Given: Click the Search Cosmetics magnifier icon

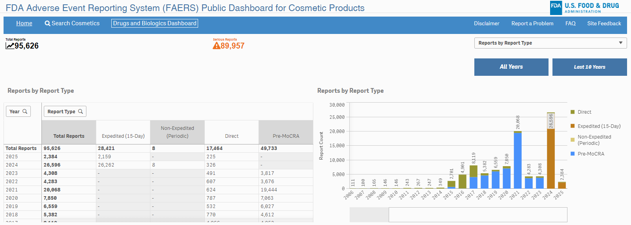Looking at the screenshot, I should coord(47,23).
